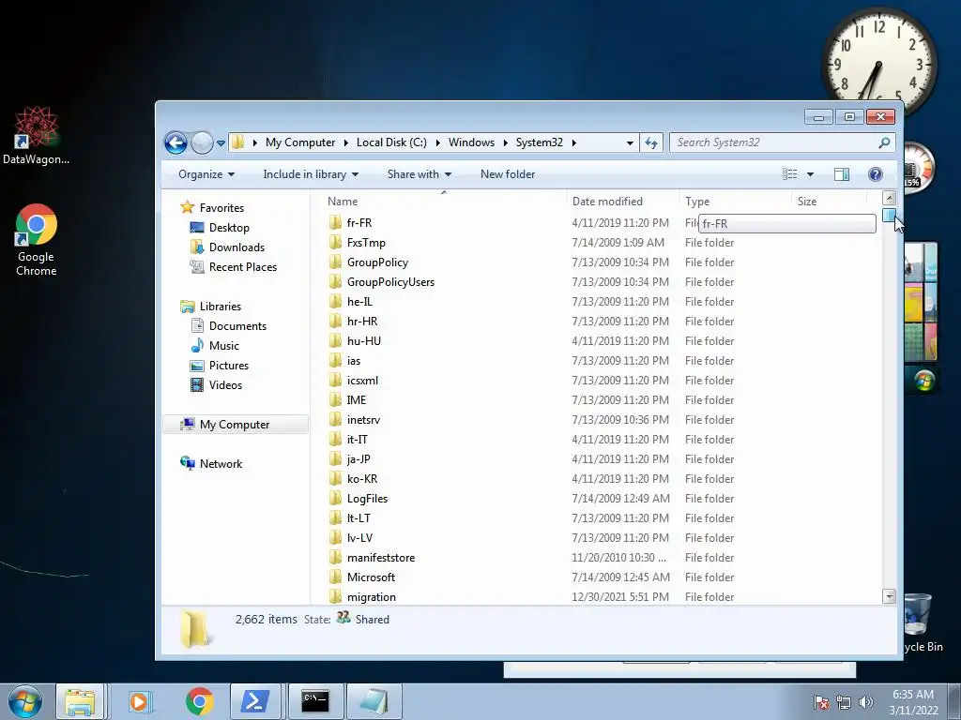Select the FxsTmp folder icon
The height and width of the screenshot is (720, 961).
click(335, 243)
